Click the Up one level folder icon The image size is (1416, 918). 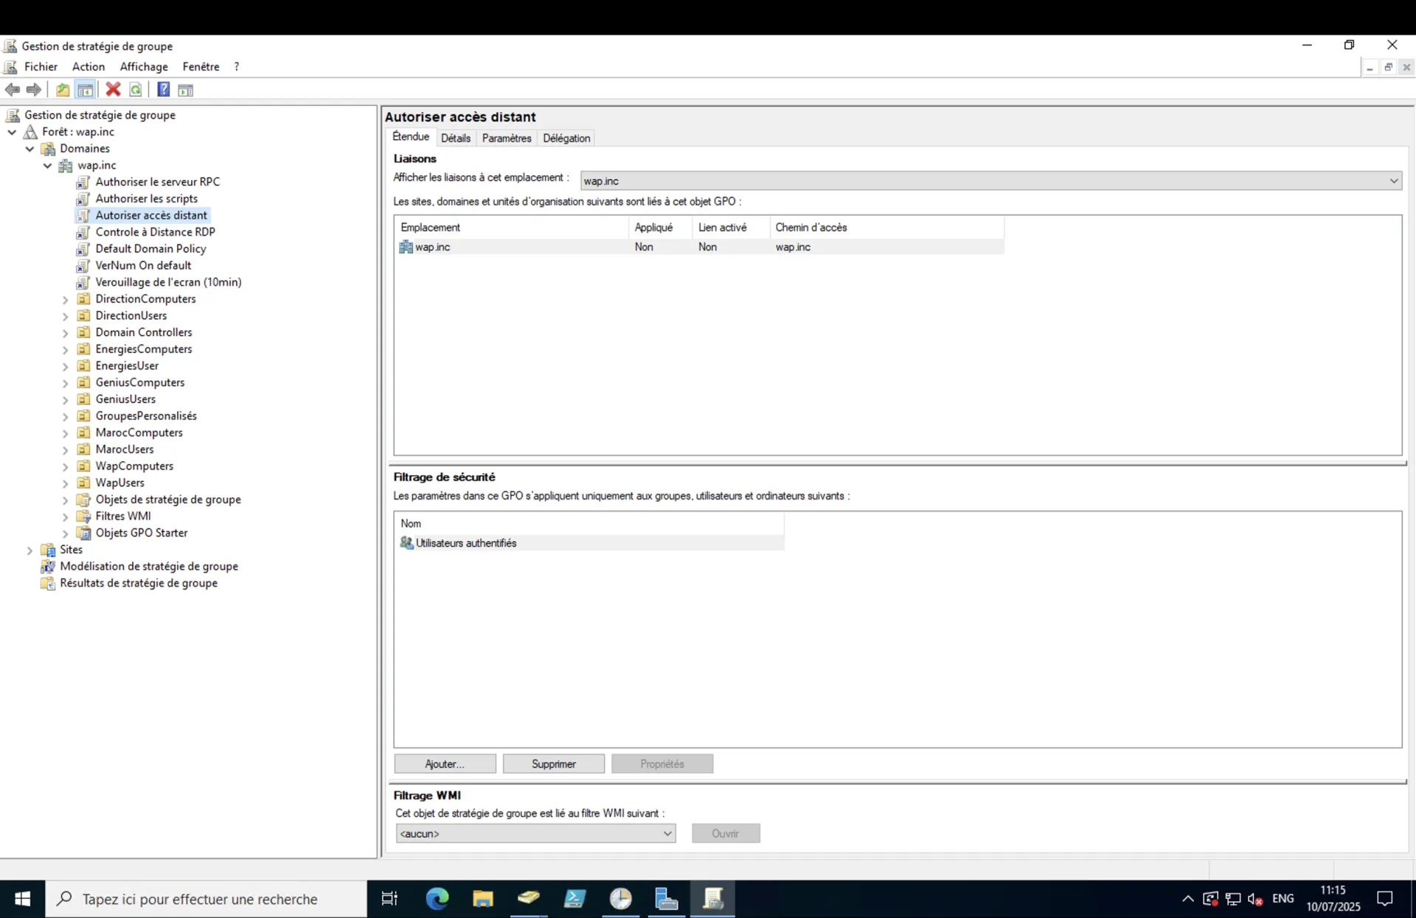[63, 90]
